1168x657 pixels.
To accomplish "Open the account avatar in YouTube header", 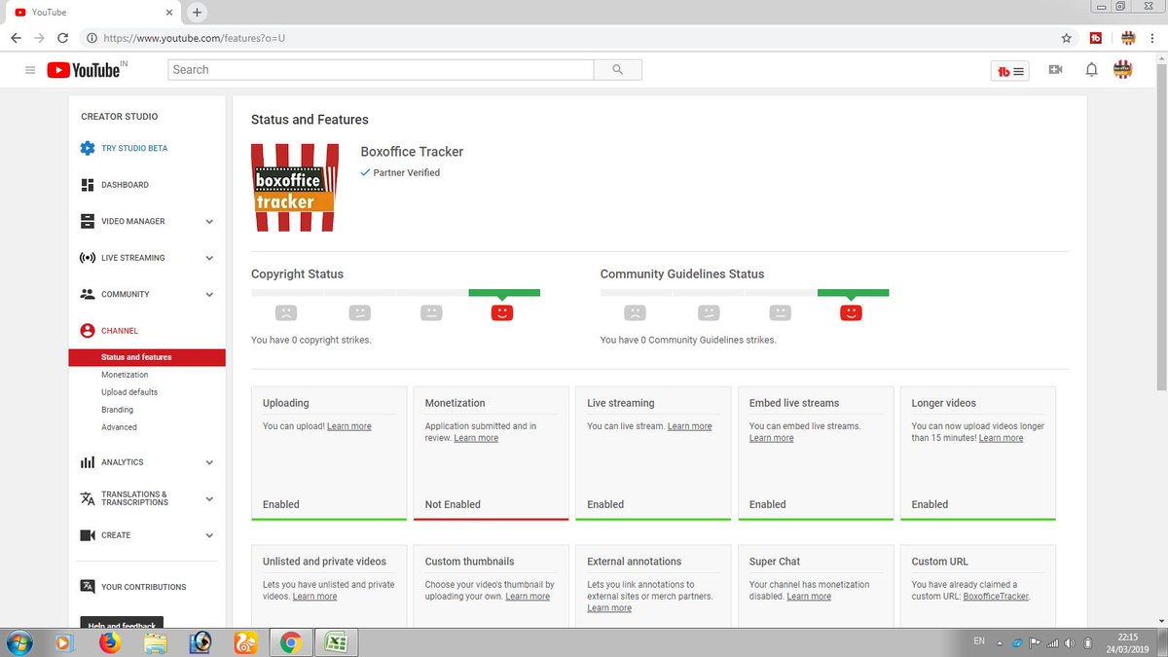I will [x=1122, y=70].
